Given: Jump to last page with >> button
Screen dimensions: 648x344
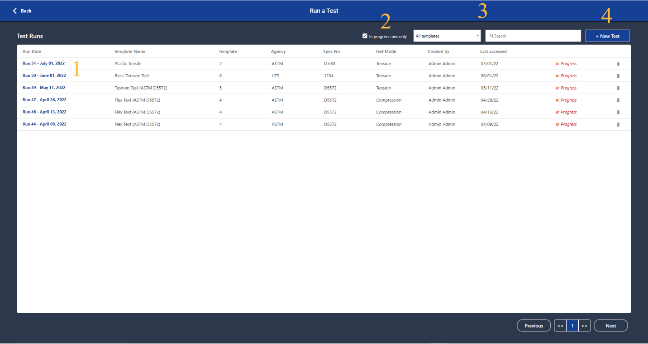Looking at the screenshot, I should coord(584,325).
